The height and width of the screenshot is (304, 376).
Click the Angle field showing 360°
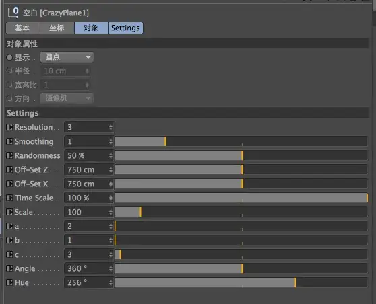tap(89, 268)
